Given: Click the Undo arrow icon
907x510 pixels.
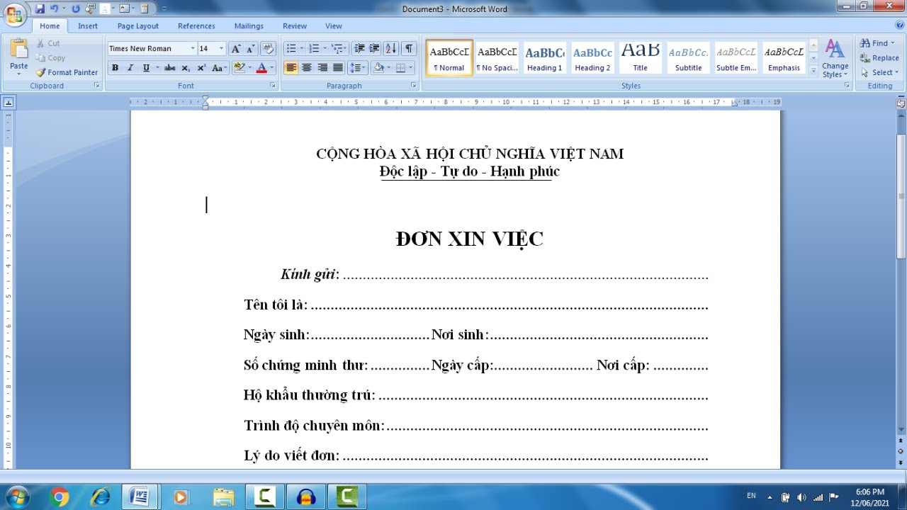Looking at the screenshot, I should point(54,8).
